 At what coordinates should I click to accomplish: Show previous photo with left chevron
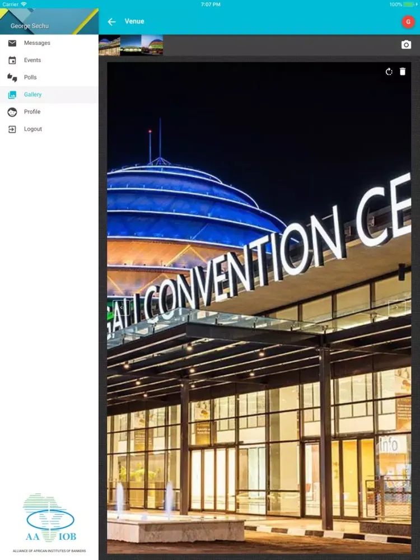click(121, 307)
